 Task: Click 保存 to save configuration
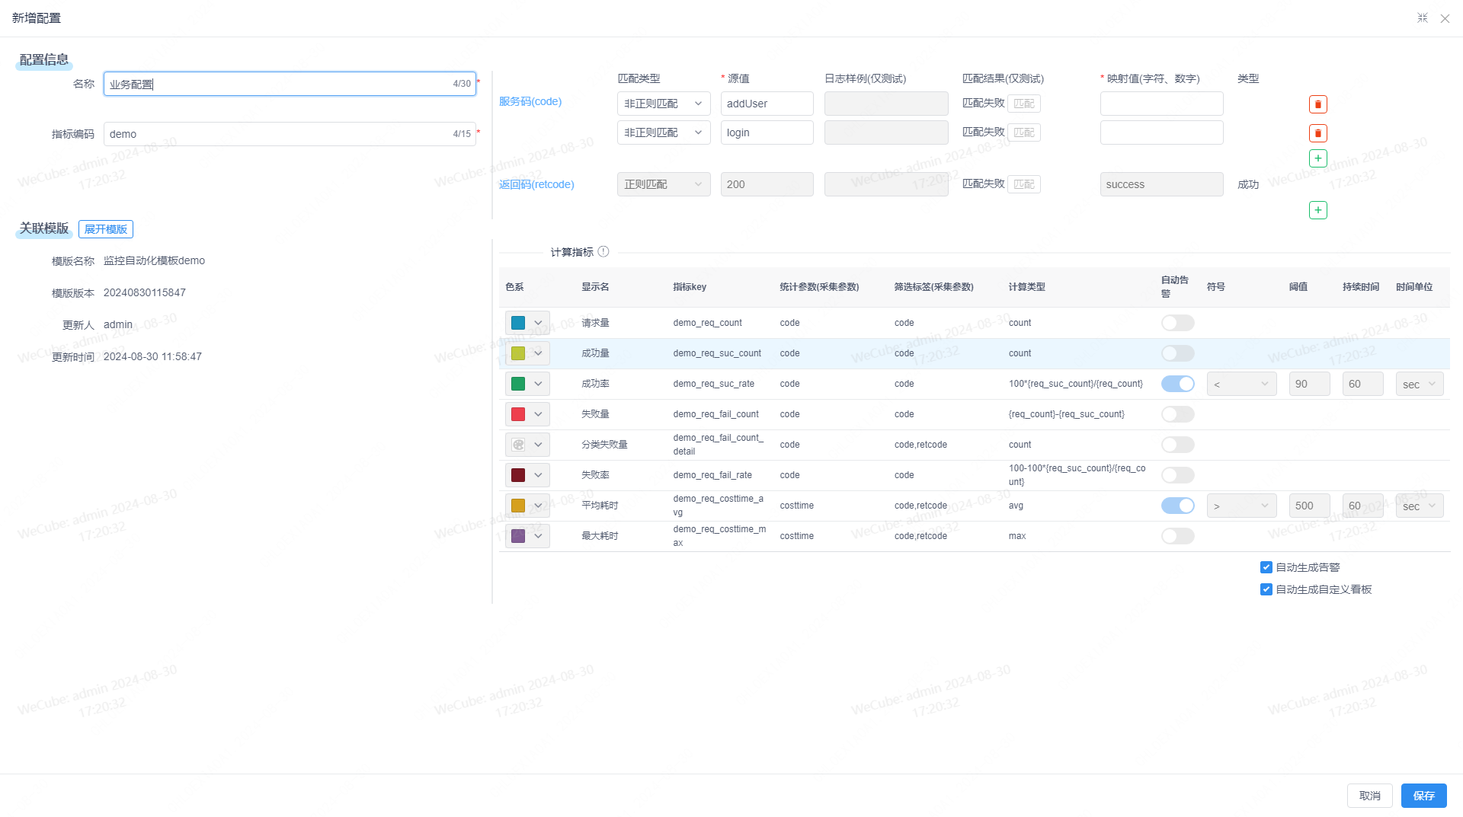(1423, 796)
